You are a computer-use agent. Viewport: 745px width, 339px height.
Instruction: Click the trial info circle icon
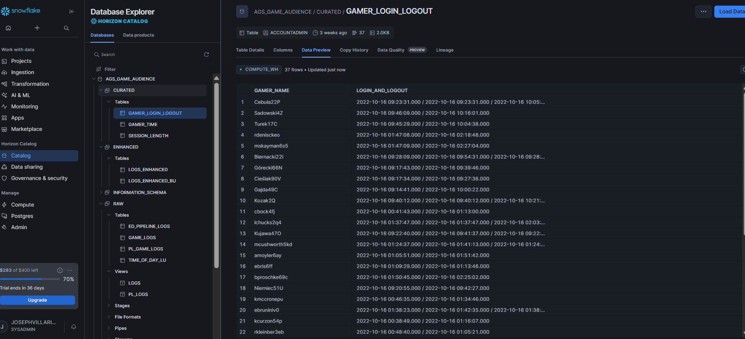60,270
